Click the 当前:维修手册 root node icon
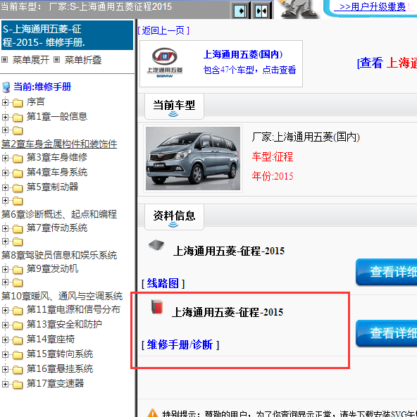The height and width of the screenshot is (417, 417). (x=6, y=87)
